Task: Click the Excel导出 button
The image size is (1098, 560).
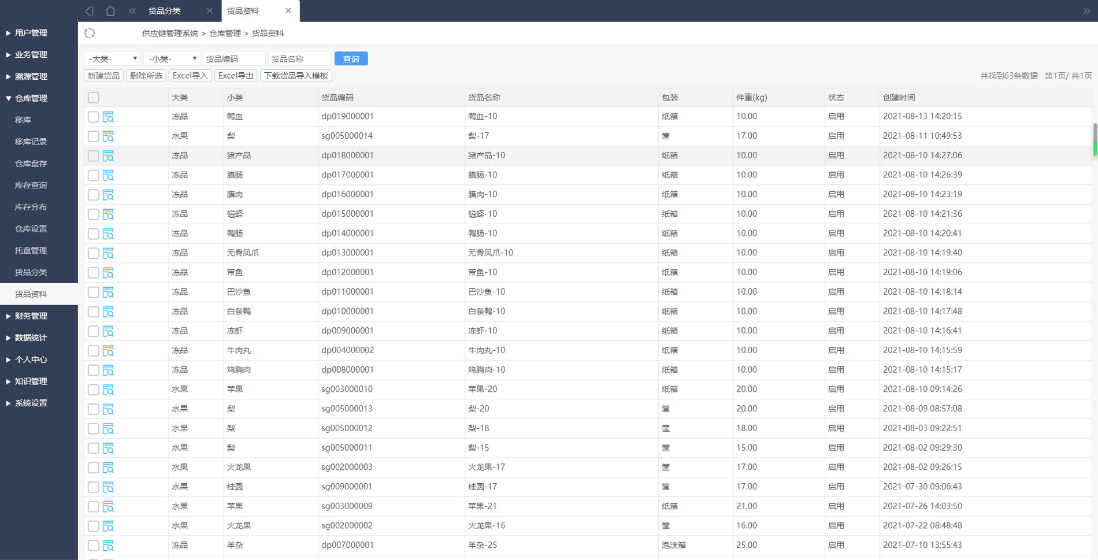Action: [236, 76]
